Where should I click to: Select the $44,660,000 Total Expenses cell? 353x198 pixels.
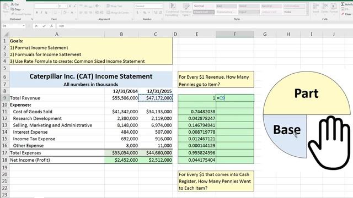tap(156, 153)
